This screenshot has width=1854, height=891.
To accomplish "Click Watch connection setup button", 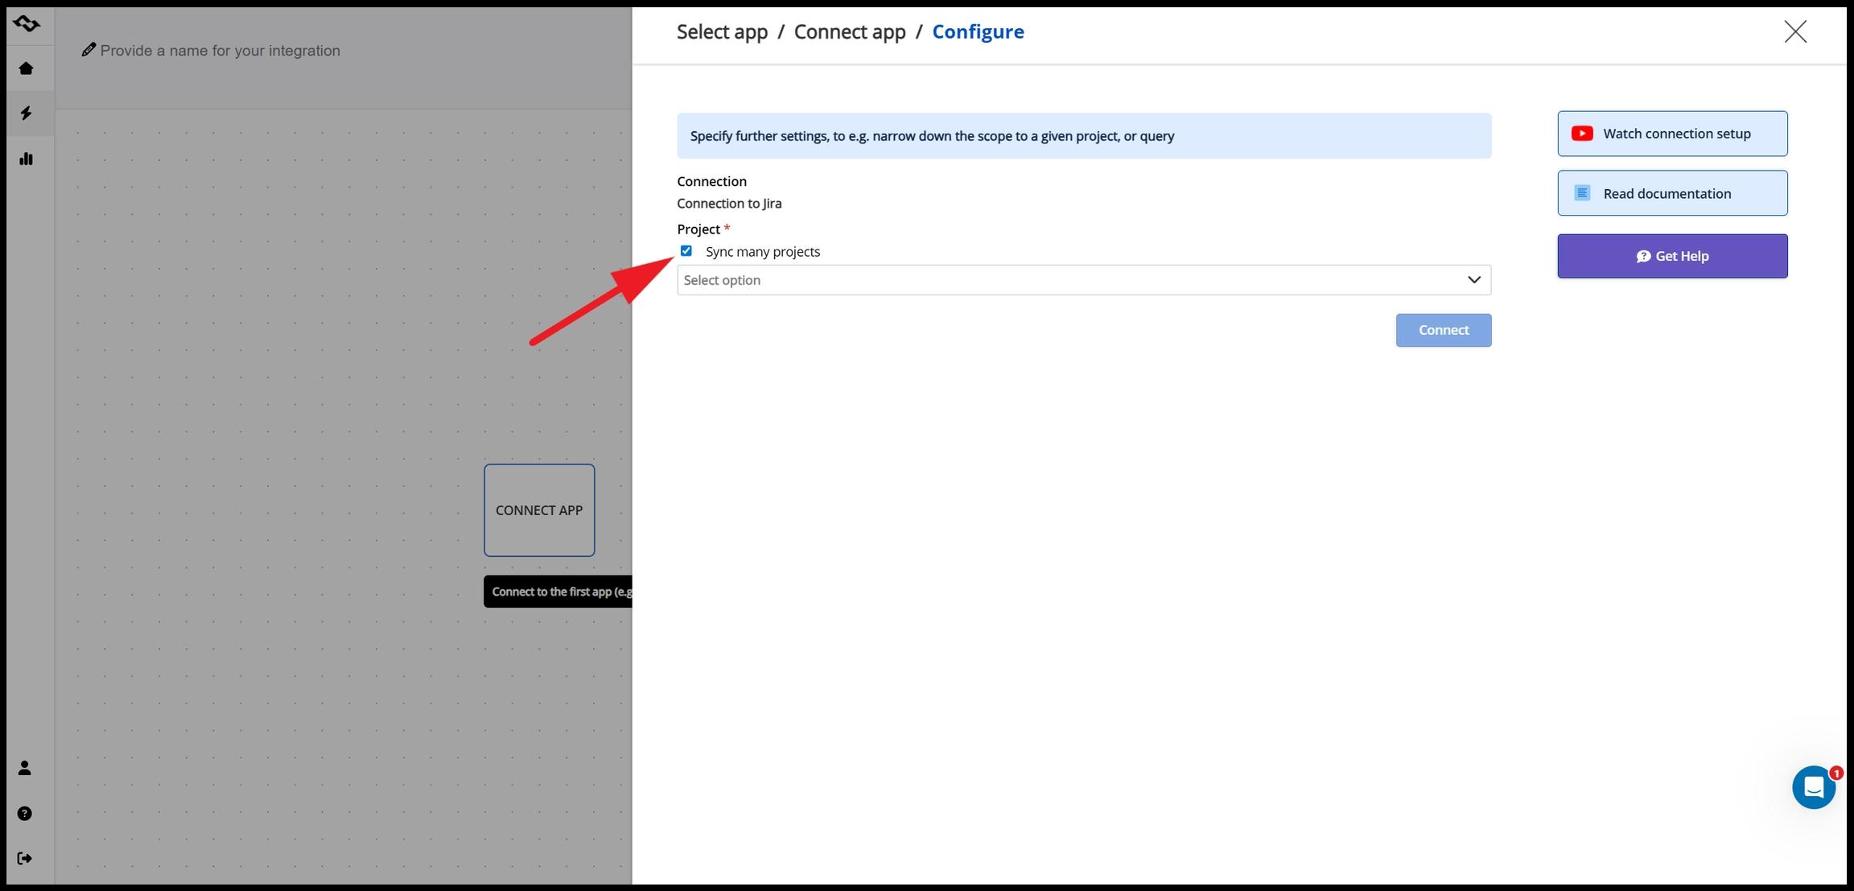I will pos(1672,134).
